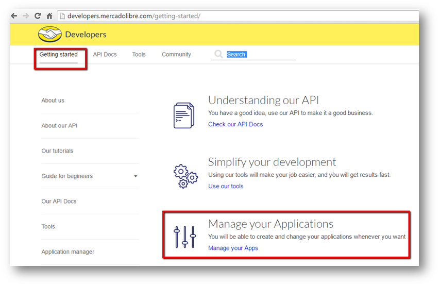Click the magnifier search icon
The image size is (440, 284).
pos(218,54)
